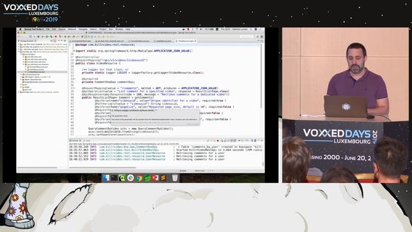The height and width of the screenshot is (232, 412).
Task: Click 'public class VideoResource {' line
Action: click(98, 63)
